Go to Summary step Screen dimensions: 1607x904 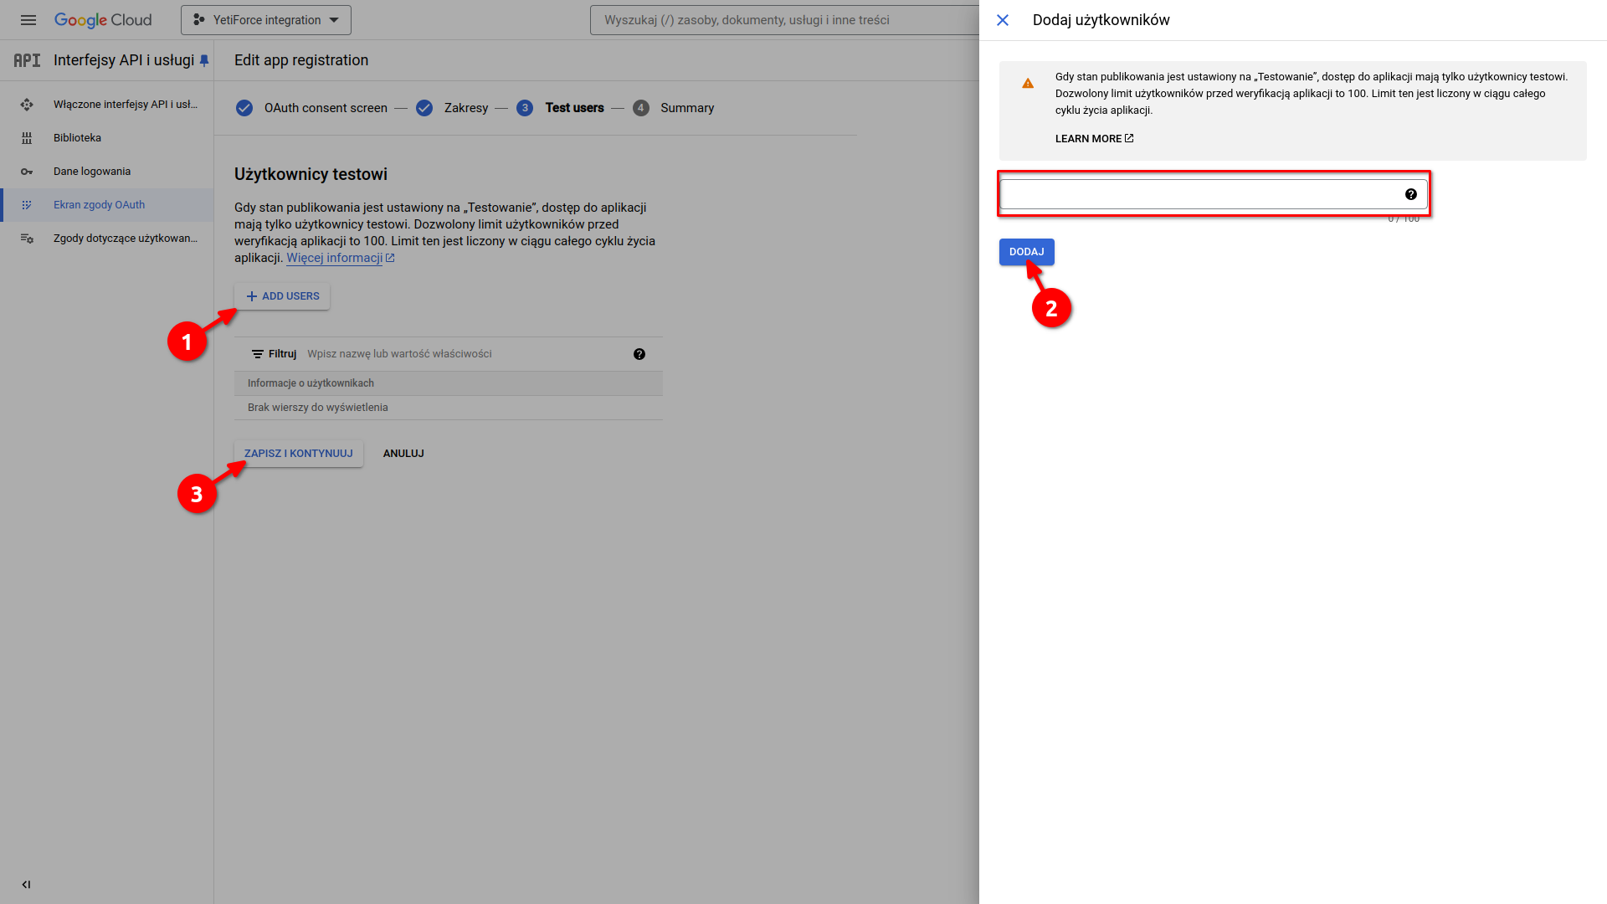click(x=687, y=108)
